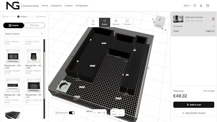Screen dimensions: 217x122
Task: Click the magnifier in the Search inserts field
Action: [x=42, y=34]
